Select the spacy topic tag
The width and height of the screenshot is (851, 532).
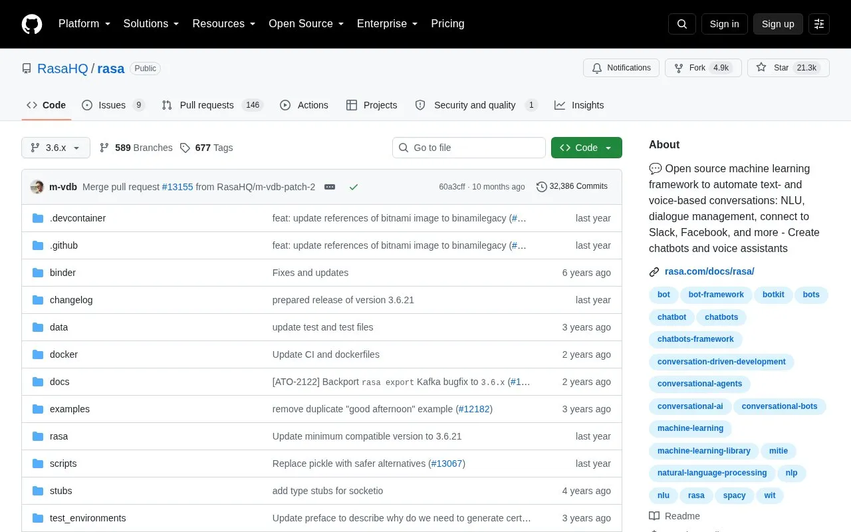click(735, 495)
